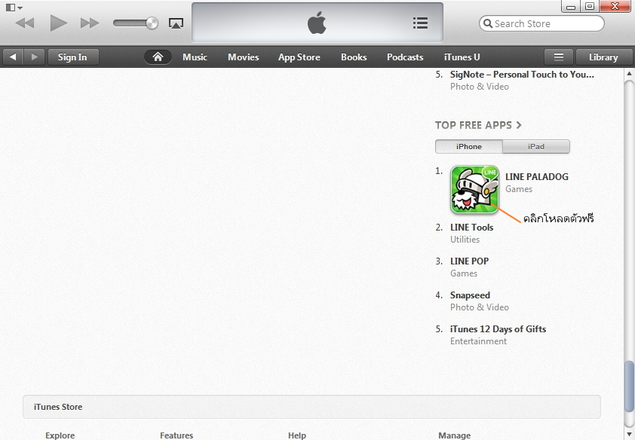
Task: Open the LINE PALADOG app icon
Action: [474, 189]
